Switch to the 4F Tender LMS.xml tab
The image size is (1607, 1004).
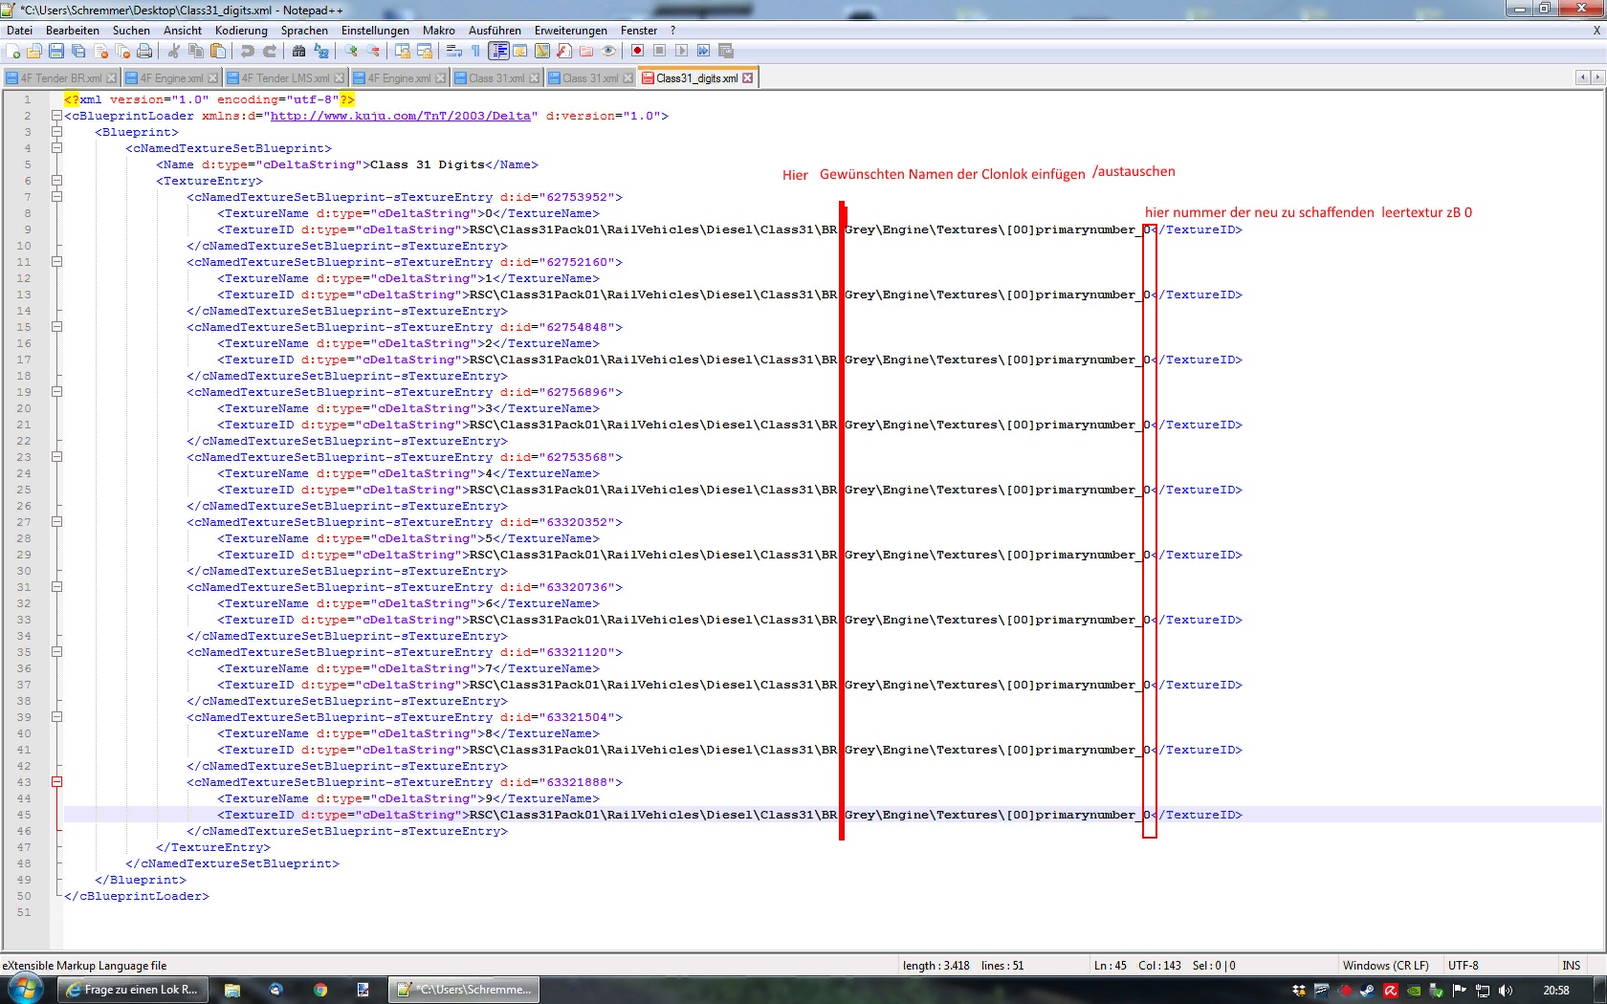click(x=284, y=78)
